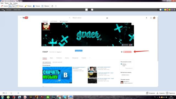Click the YouTube logo in the image
This screenshot has width=176, height=99.
(x=25, y=18)
